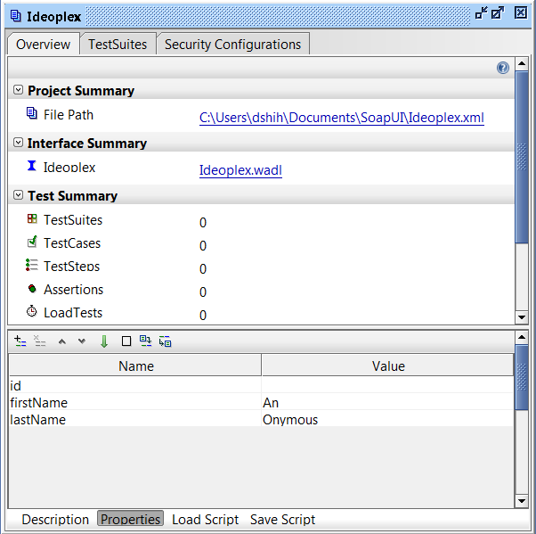Click the value cell Onymous
Image resolution: width=536 pixels, height=534 pixels.
coord(387,419)
